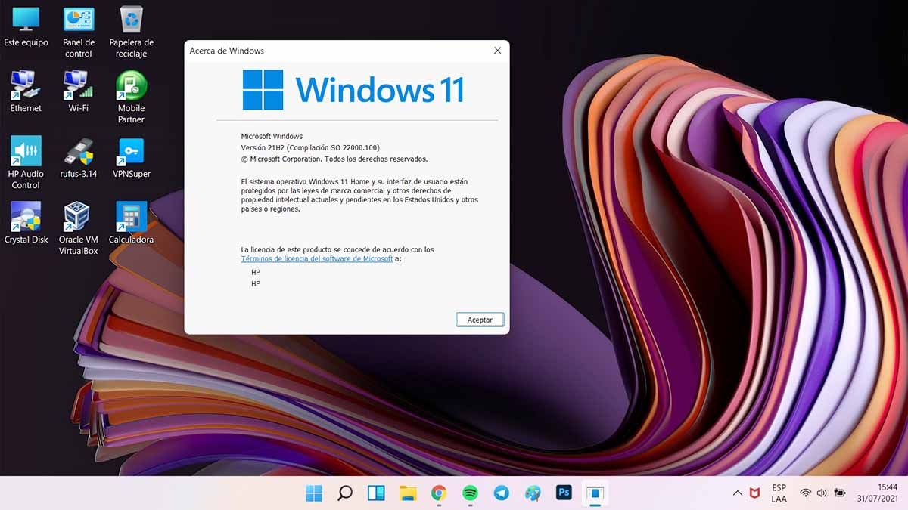Open Términos de licencia del software de Microsoft

tap(316, 258)
